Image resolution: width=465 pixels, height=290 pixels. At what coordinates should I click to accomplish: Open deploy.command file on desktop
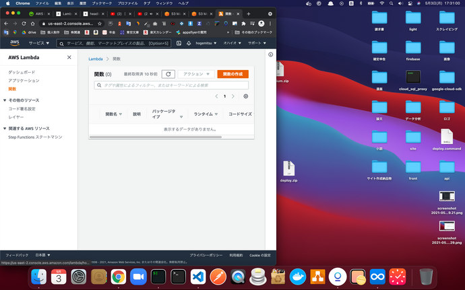coord(447,139)
